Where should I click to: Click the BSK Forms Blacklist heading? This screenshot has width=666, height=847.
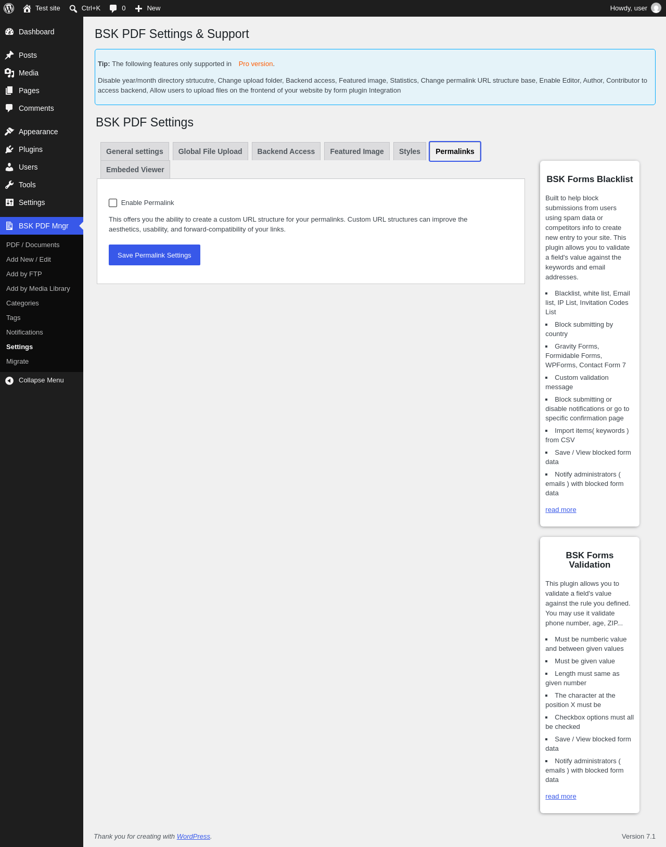[590, 179]
